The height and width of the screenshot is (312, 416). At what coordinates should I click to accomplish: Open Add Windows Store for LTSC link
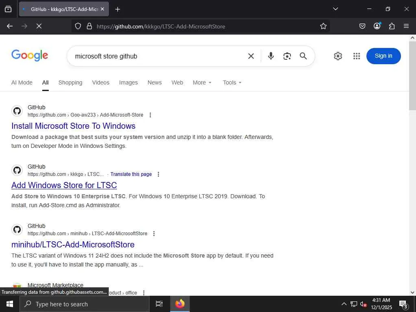[64, 185]
